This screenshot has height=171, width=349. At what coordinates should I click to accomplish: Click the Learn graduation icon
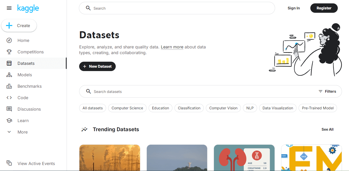(x=9, y=121)
